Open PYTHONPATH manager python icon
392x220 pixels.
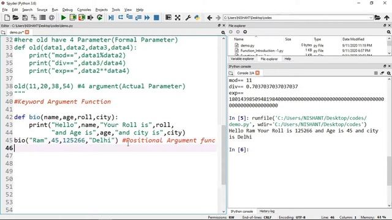tap(197, 18)
